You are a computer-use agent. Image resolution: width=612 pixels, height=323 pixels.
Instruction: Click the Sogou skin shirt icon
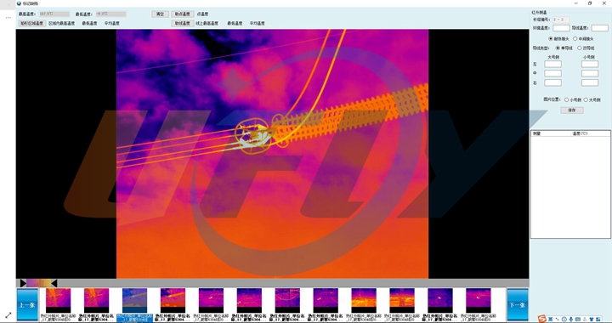tap(592, 319)
